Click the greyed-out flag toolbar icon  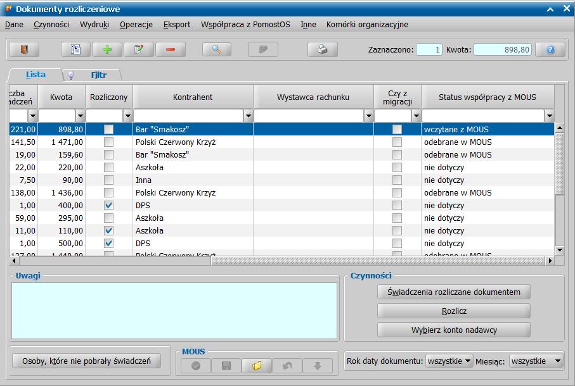[263, 49]
